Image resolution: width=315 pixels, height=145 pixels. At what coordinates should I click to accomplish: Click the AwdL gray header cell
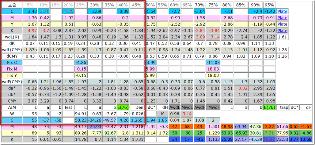click(x=175, y=107)
